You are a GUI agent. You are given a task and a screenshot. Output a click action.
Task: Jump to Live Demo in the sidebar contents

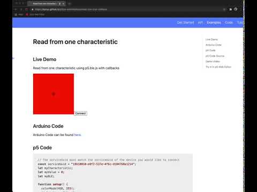[211, 39]
